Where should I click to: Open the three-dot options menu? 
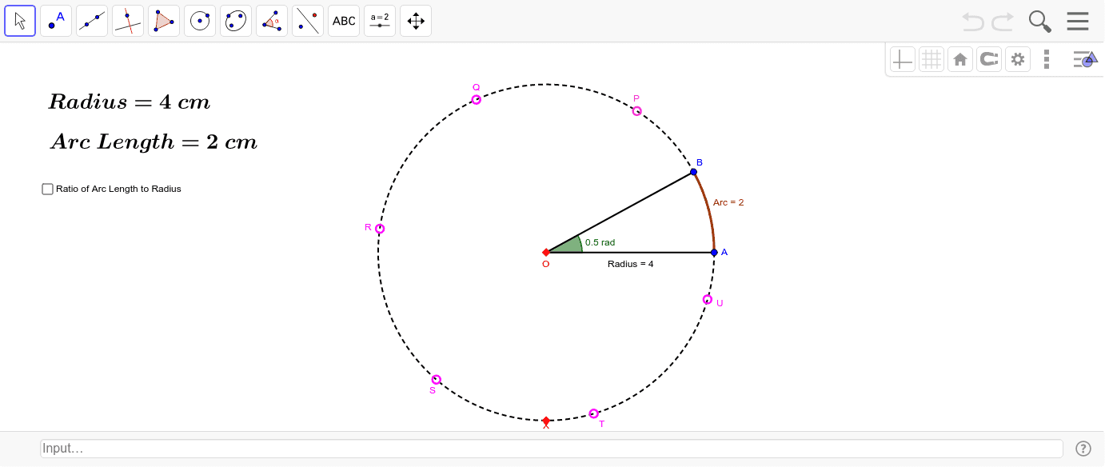click(x=1047, y=58)
